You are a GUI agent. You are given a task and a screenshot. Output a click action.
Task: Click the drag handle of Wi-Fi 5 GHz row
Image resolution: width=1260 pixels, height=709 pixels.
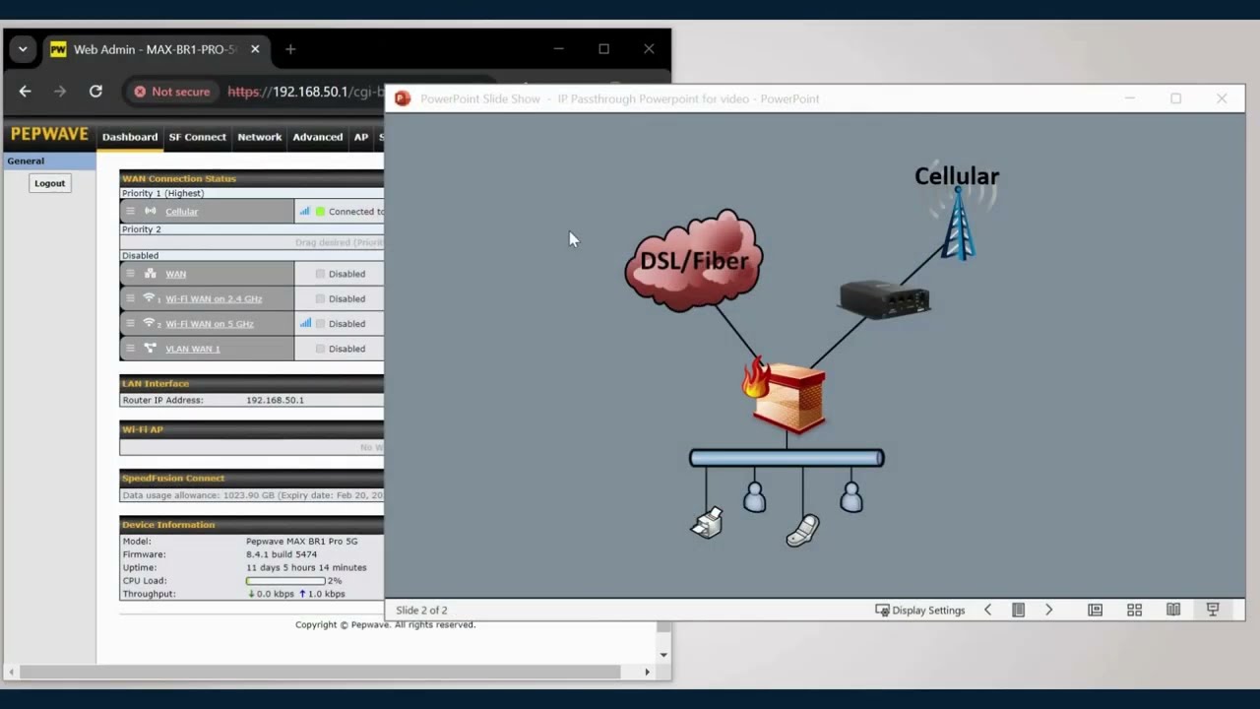[130, 324]
